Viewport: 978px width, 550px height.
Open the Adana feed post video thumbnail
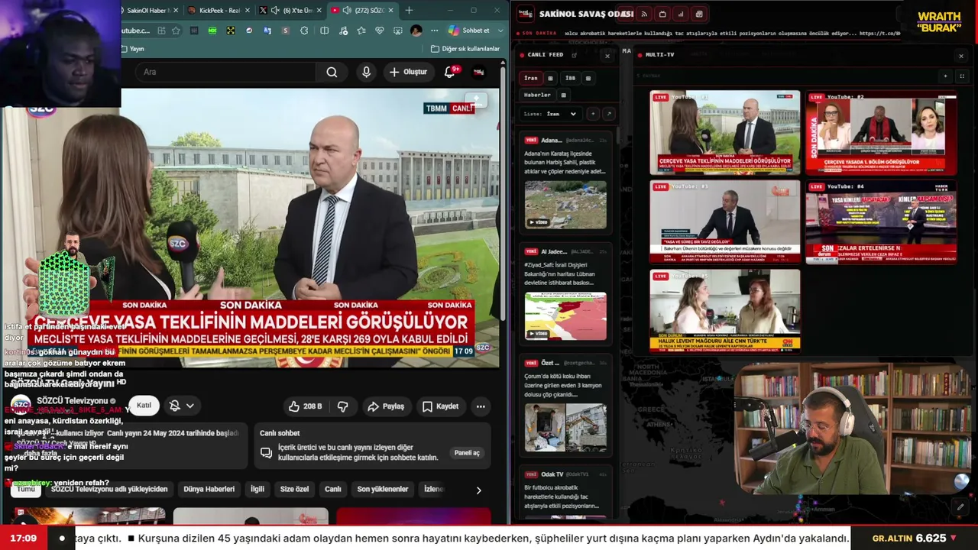pos(565,205)
